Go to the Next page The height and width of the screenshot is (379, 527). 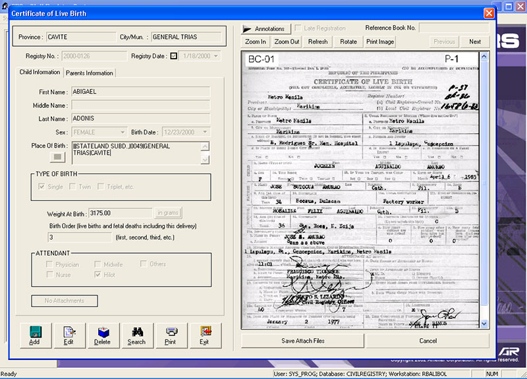475,42
